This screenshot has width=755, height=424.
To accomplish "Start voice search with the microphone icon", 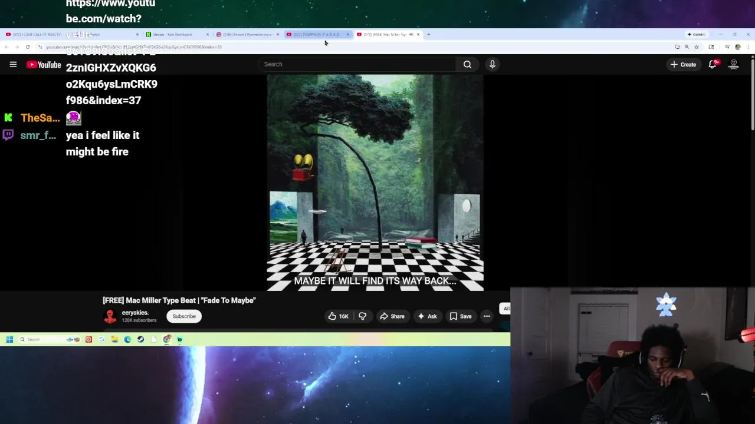I will coord(492,64).
